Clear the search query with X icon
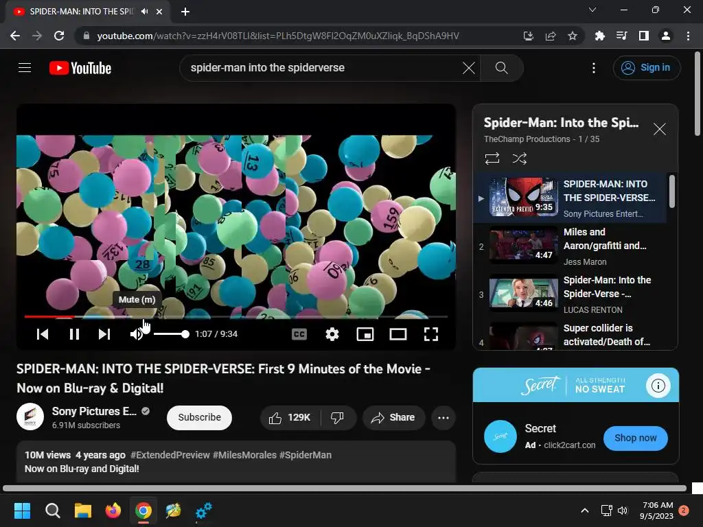 468,68
